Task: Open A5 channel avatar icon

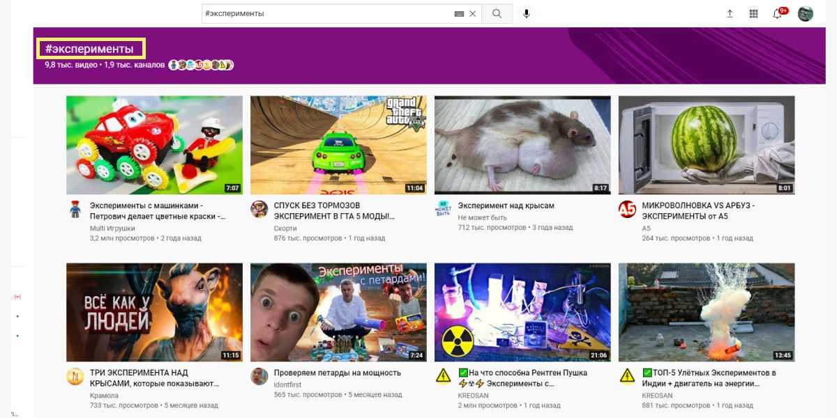Action: [x=627, y=209]
